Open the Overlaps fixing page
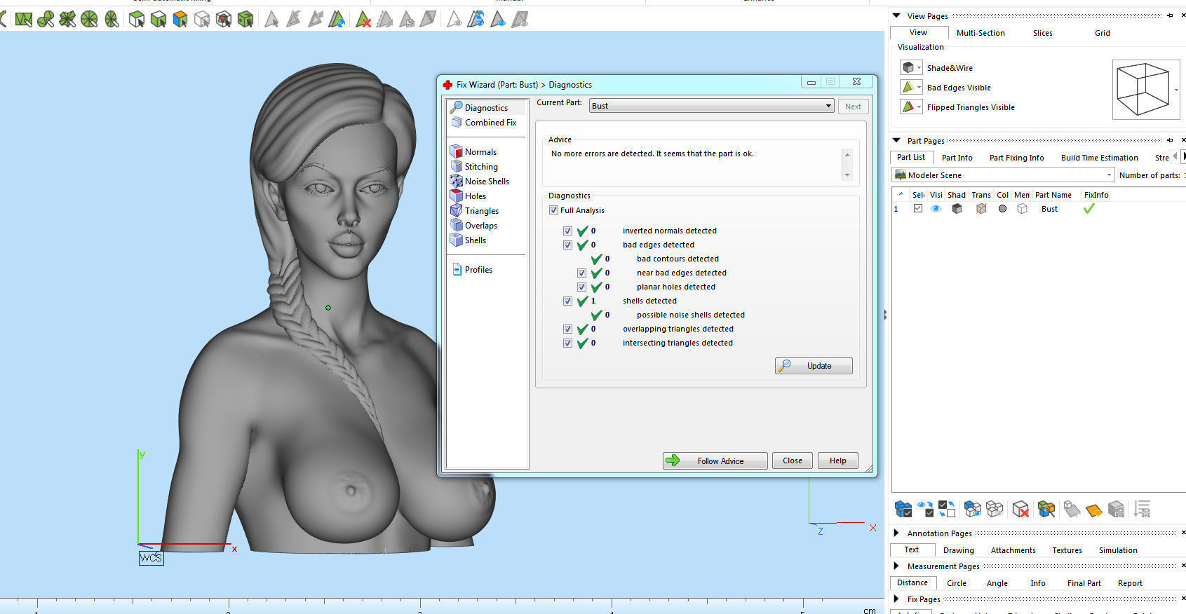The width and height of the screenshot is (1186, 614). [480, 226]
